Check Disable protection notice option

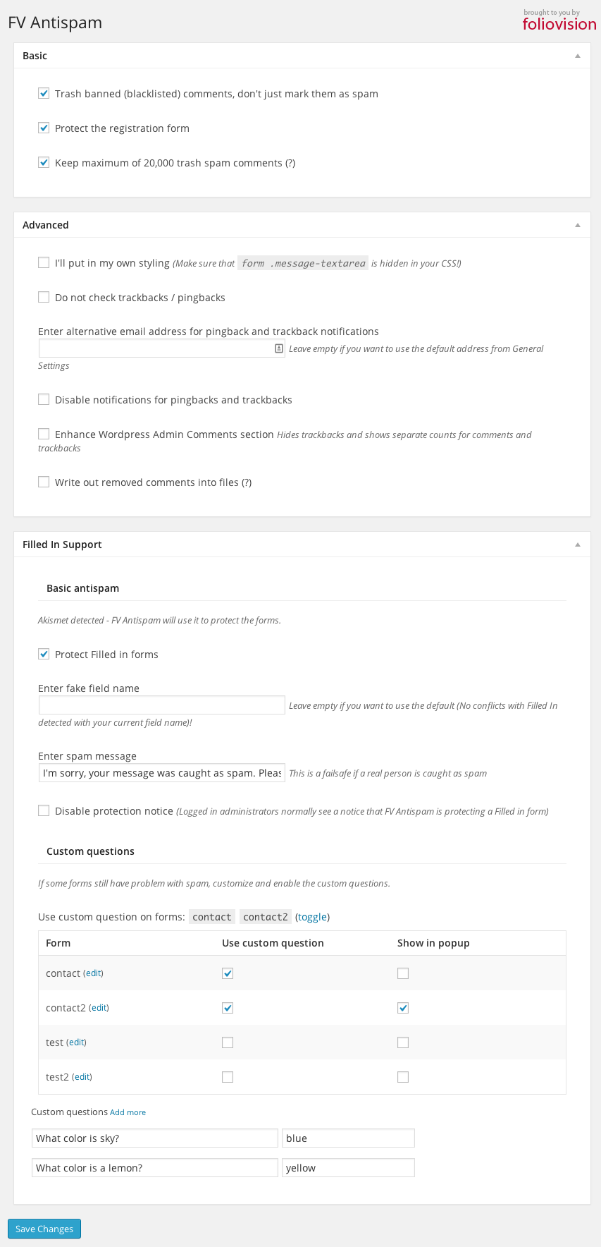pyautogui.click(x=44, y=810)
